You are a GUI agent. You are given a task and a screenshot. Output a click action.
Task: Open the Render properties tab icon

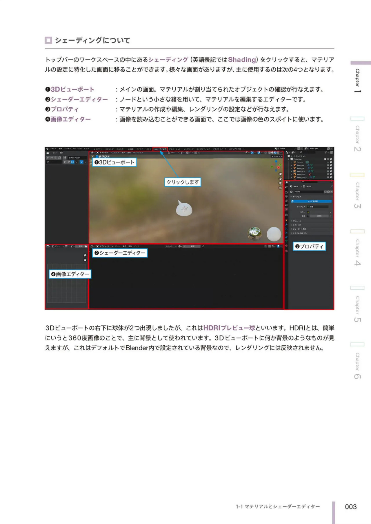tap(286, 192)
